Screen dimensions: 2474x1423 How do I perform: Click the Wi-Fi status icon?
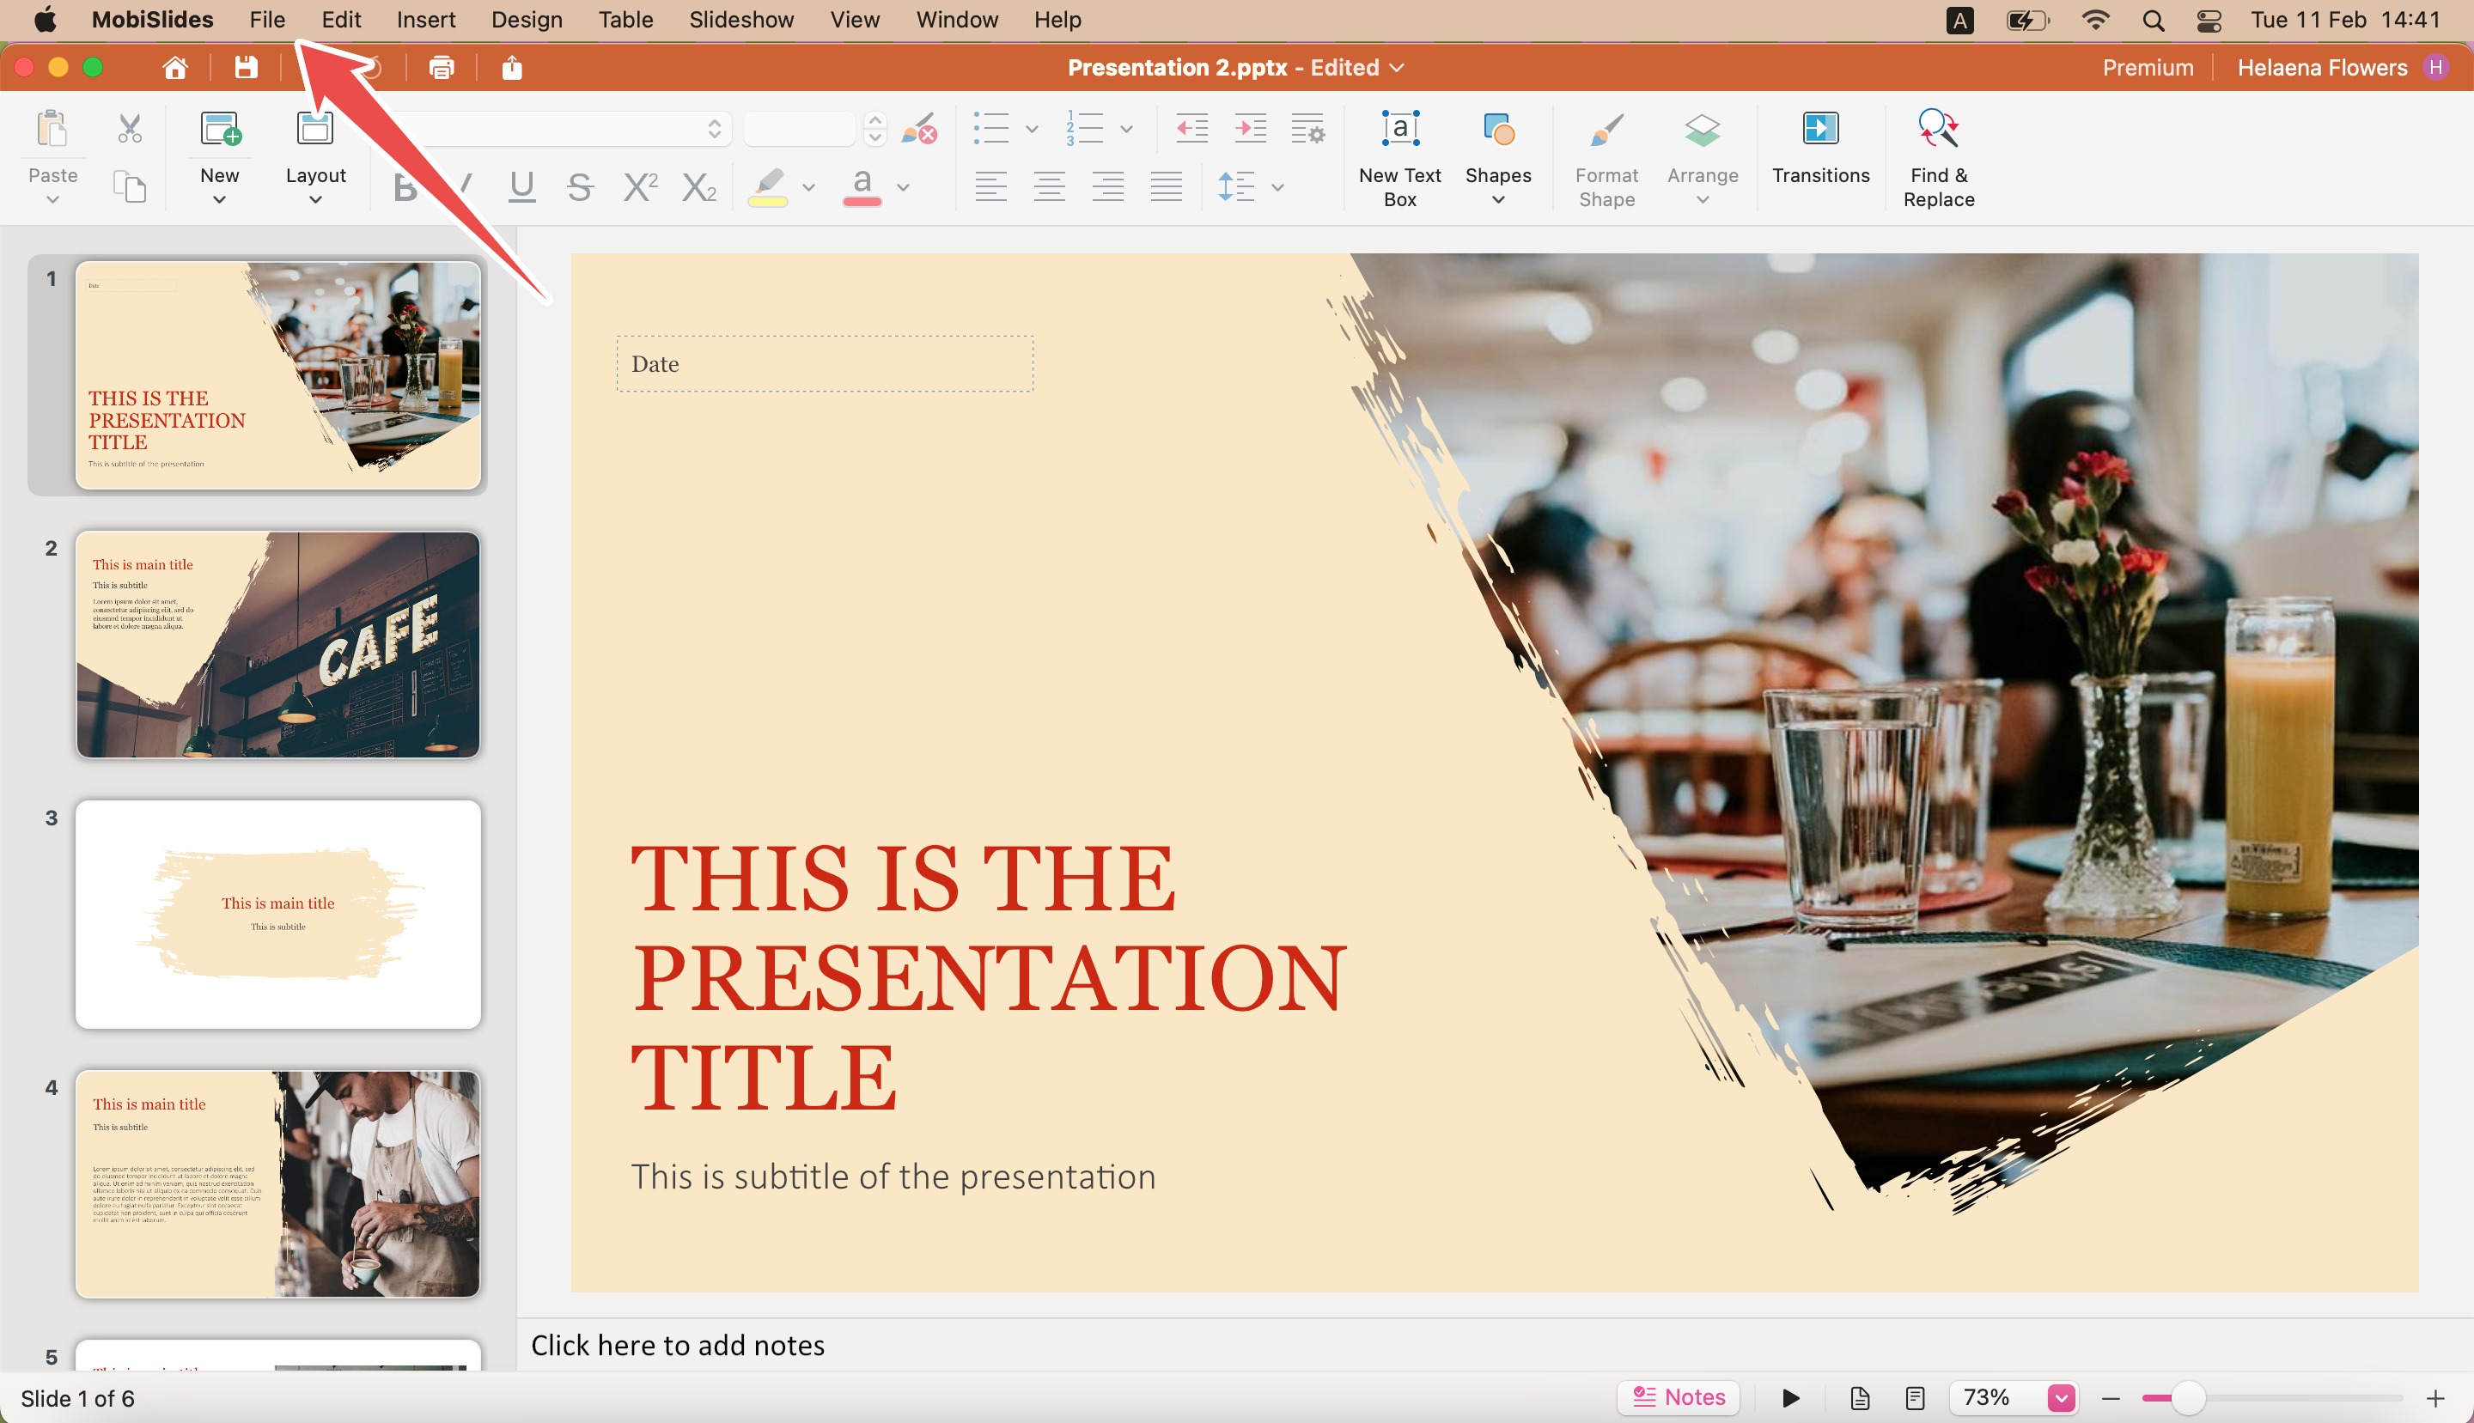[x=2094, y=20]
